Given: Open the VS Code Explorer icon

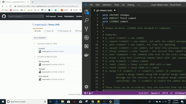Looking at the screenshot, I should (87, 12).
